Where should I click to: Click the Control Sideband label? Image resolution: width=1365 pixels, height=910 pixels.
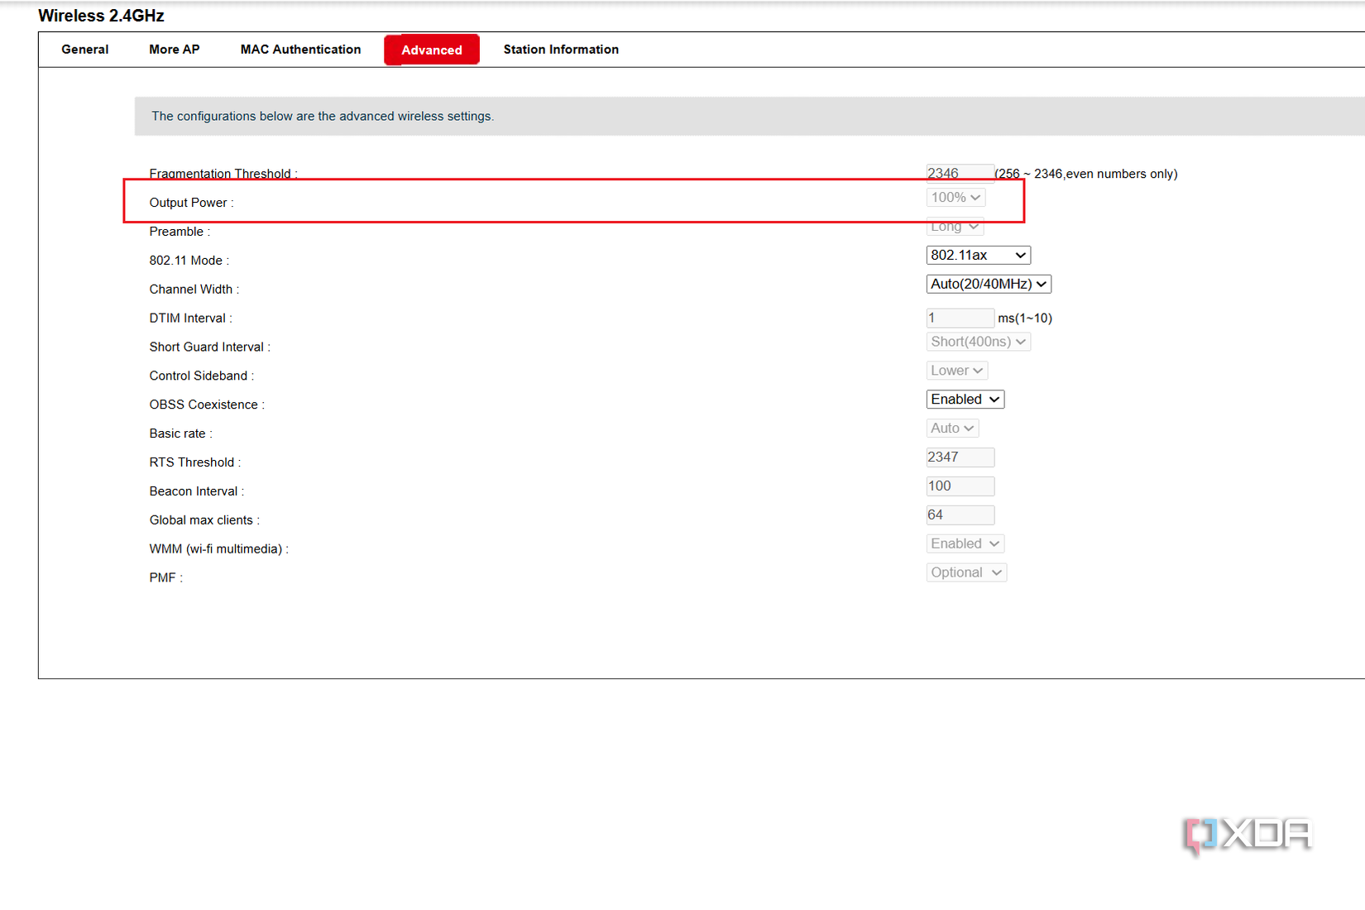[201, 376]
